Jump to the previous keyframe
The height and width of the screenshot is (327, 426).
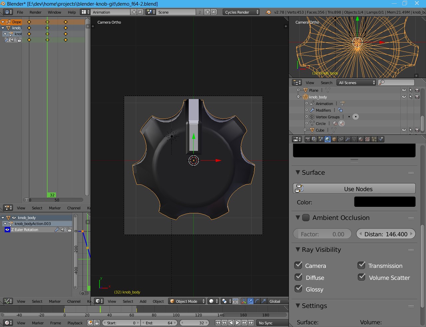pos(224,323)
